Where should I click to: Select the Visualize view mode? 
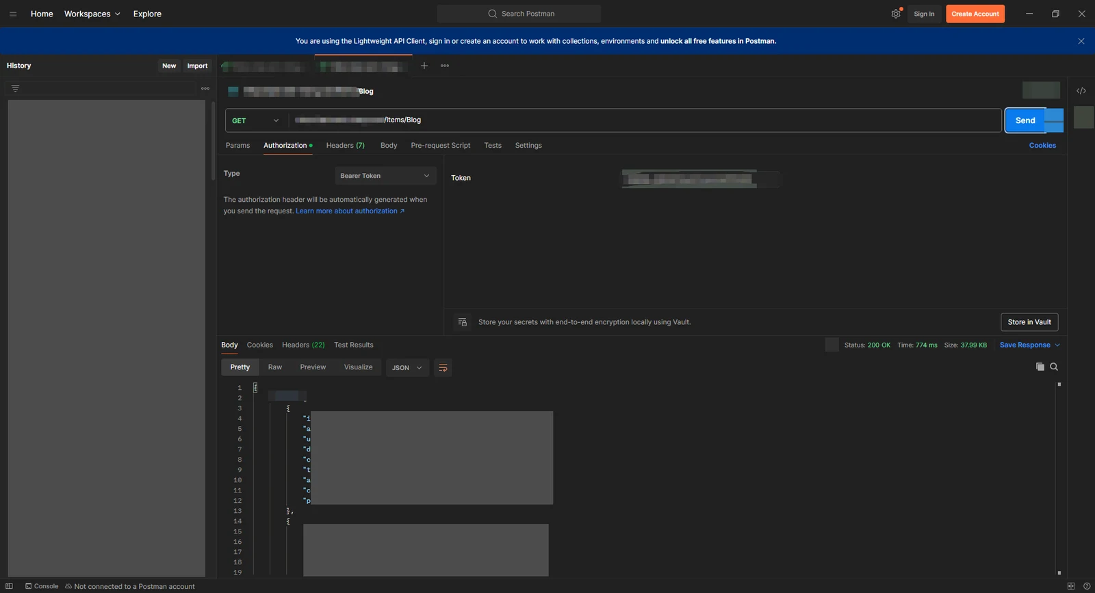tap(359, 367)
